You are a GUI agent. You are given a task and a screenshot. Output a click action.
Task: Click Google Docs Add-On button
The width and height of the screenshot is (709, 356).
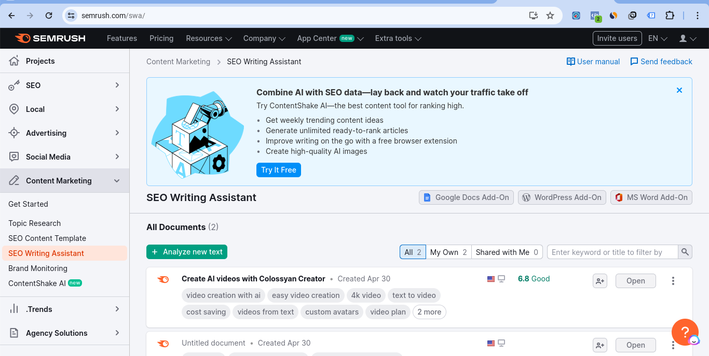[x=466, y=197]
